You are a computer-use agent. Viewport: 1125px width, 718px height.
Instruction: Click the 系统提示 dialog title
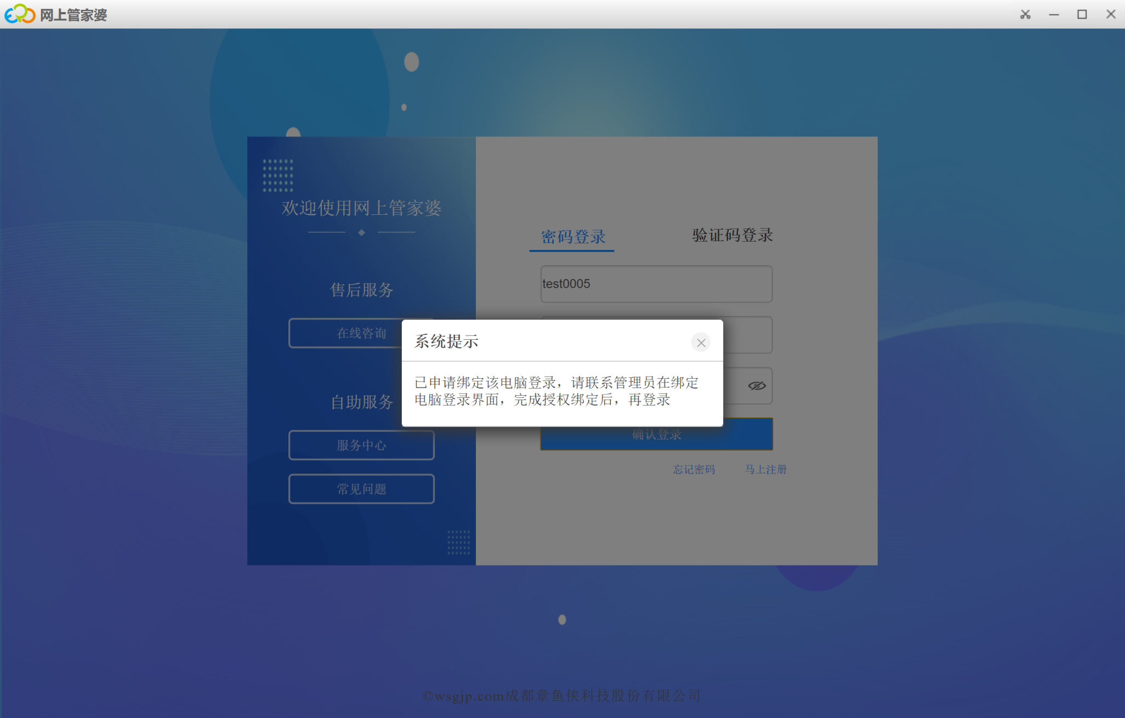446,341
